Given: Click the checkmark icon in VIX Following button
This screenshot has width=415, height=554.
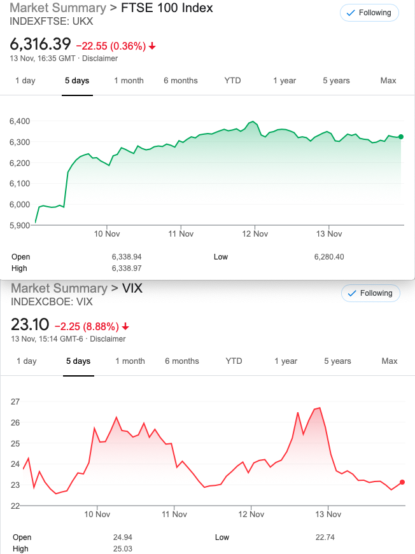Looking at the screenshot, I should [x=352, y=294].
